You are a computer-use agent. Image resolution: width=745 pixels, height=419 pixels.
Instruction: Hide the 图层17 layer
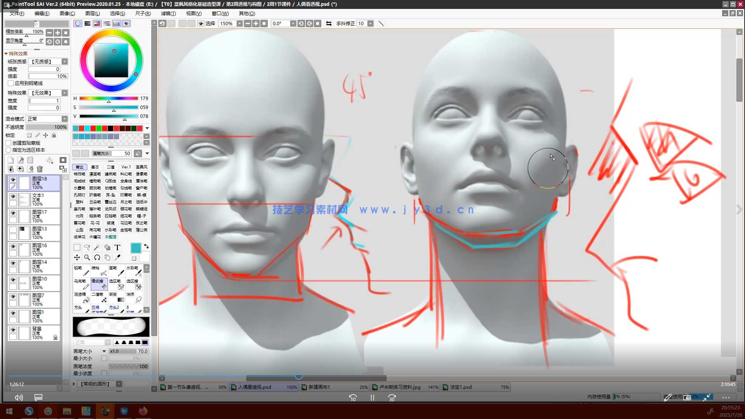[x=13, y=213]
